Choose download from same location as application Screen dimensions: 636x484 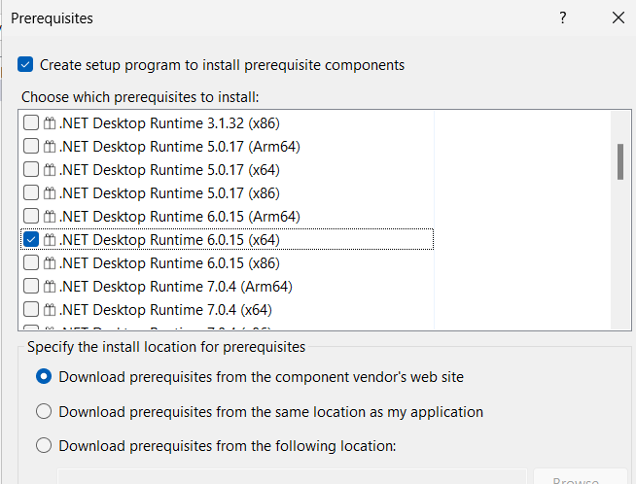(x=44, y=411)
